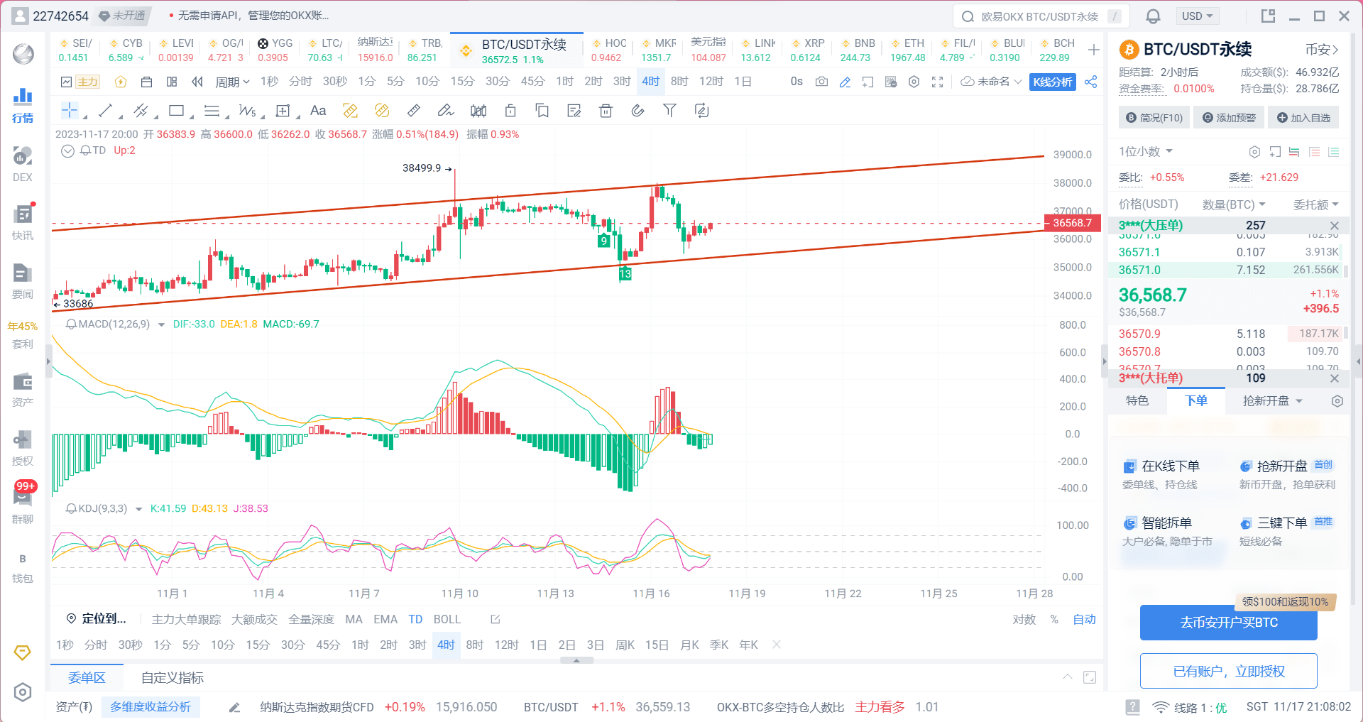Screen dimensions: 1363x722
Task: Open the DEX panel in the left sidebar
Action: pyautogui.click(x=22, y=163)
